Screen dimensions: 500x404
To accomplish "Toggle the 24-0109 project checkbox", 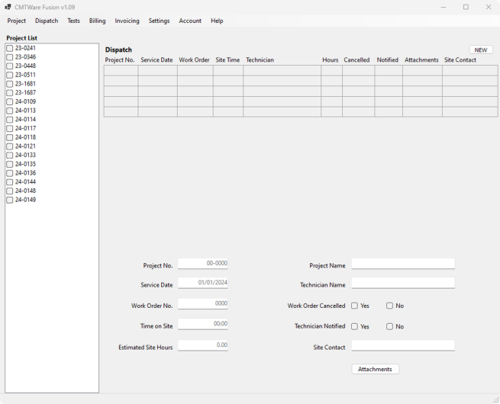I will coord(10,101).
